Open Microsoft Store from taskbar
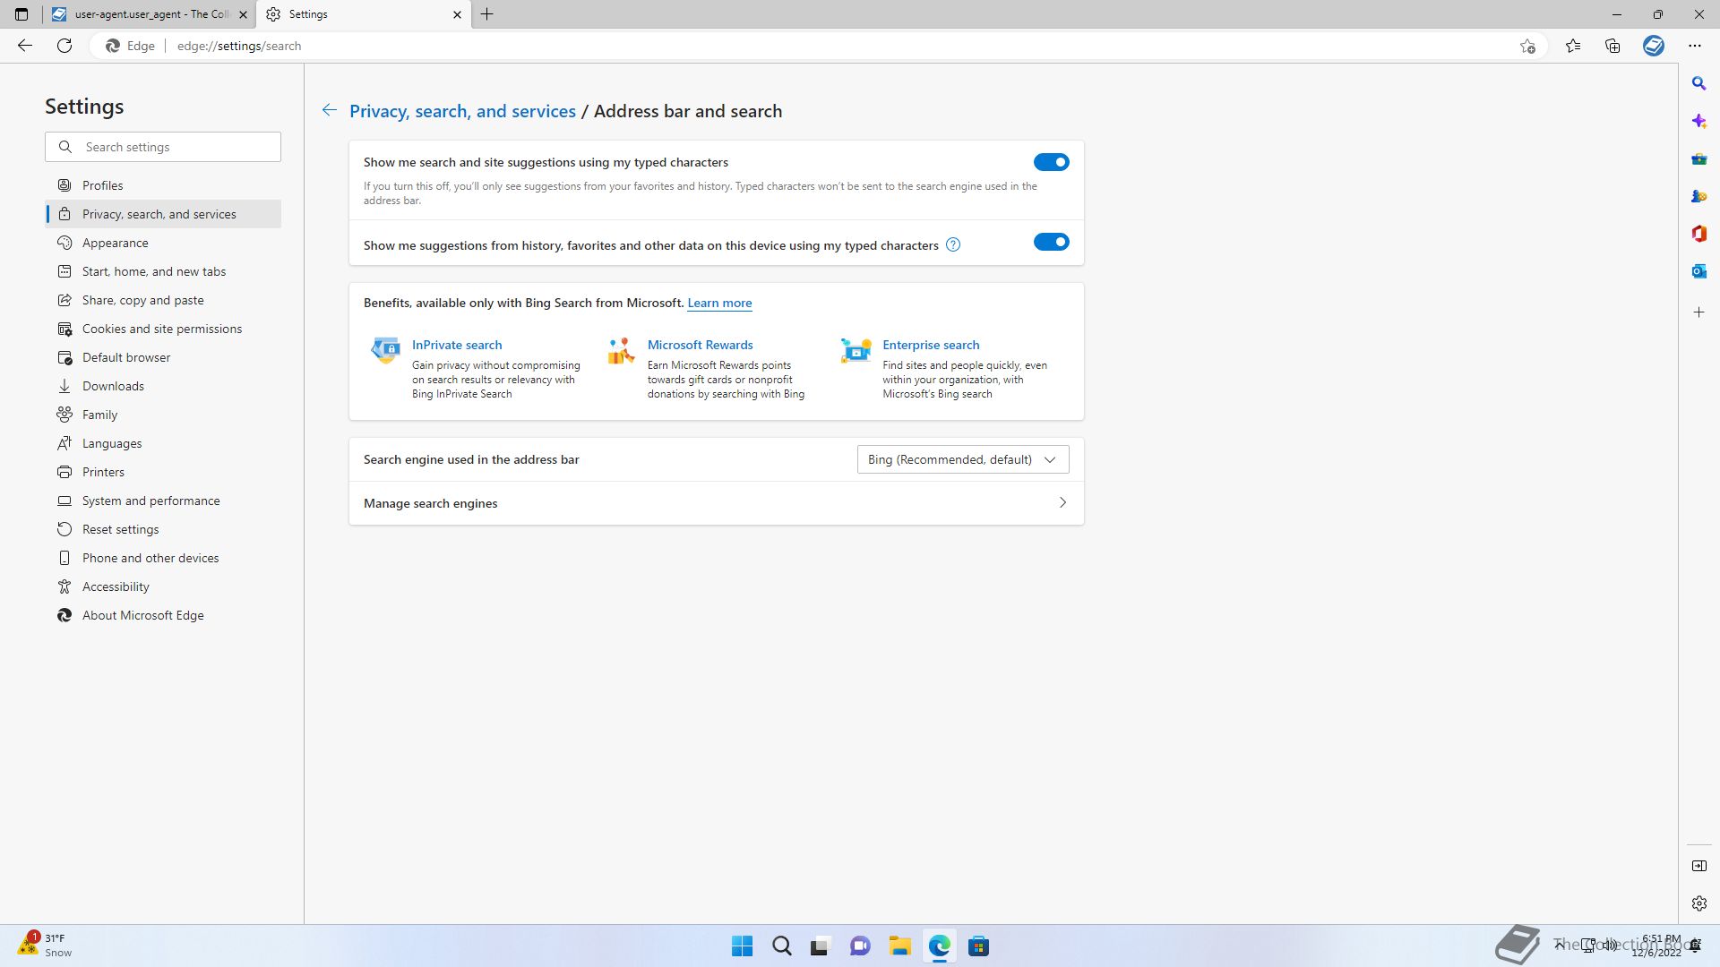Image resolution: width=1720 pixels, height=967 pixels. 978,946
